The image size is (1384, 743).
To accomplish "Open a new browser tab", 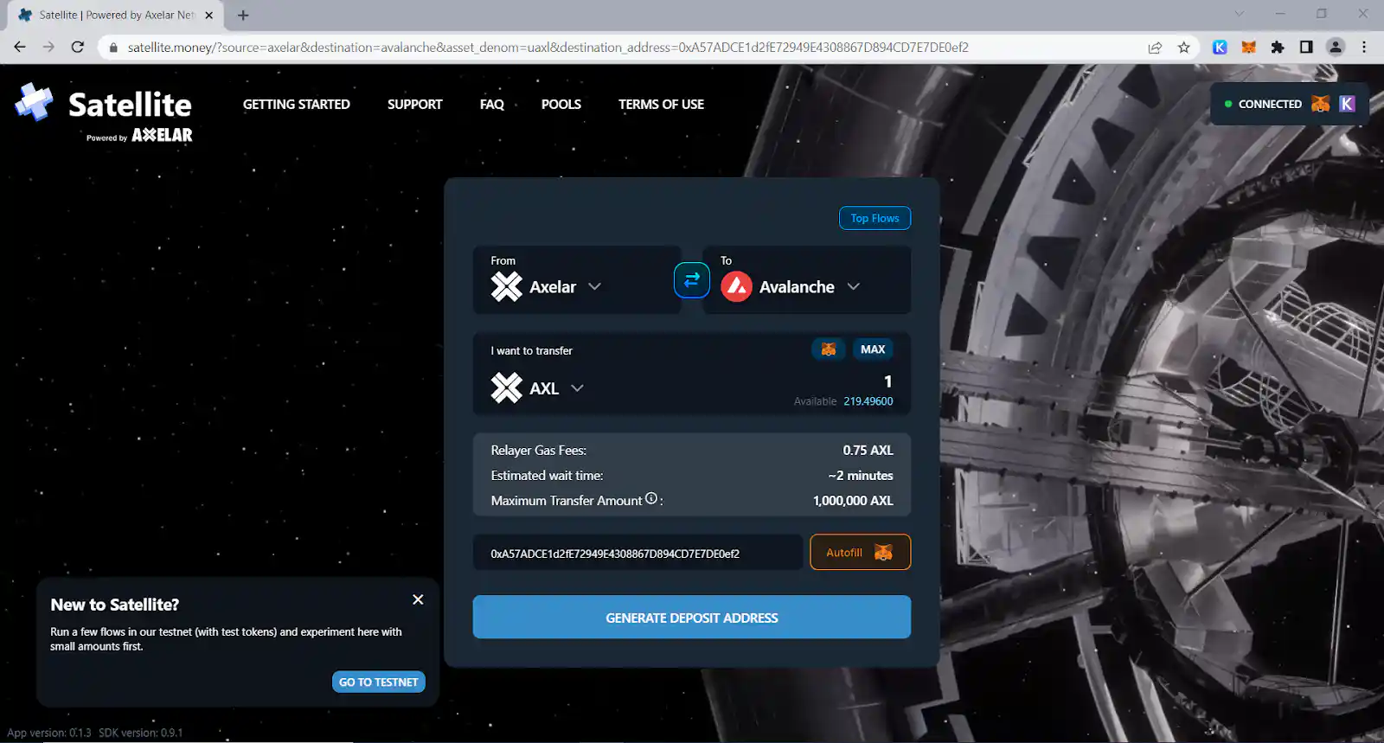I will 243,15.
